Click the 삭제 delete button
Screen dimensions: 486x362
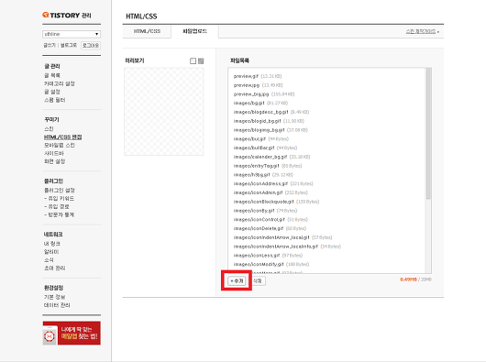[x=258, y=280]
